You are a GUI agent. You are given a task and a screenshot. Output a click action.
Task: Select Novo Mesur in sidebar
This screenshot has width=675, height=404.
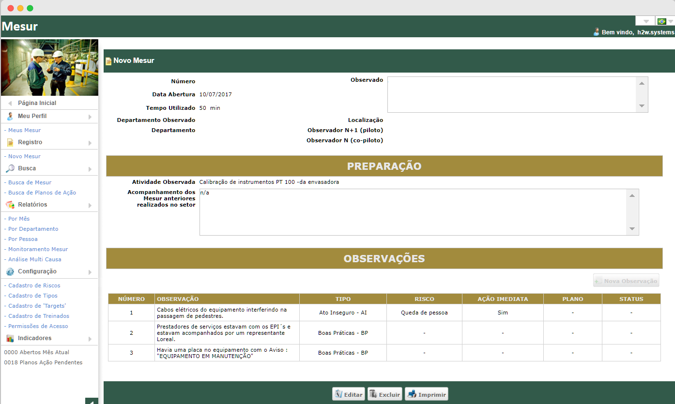[x=24, y=156]
